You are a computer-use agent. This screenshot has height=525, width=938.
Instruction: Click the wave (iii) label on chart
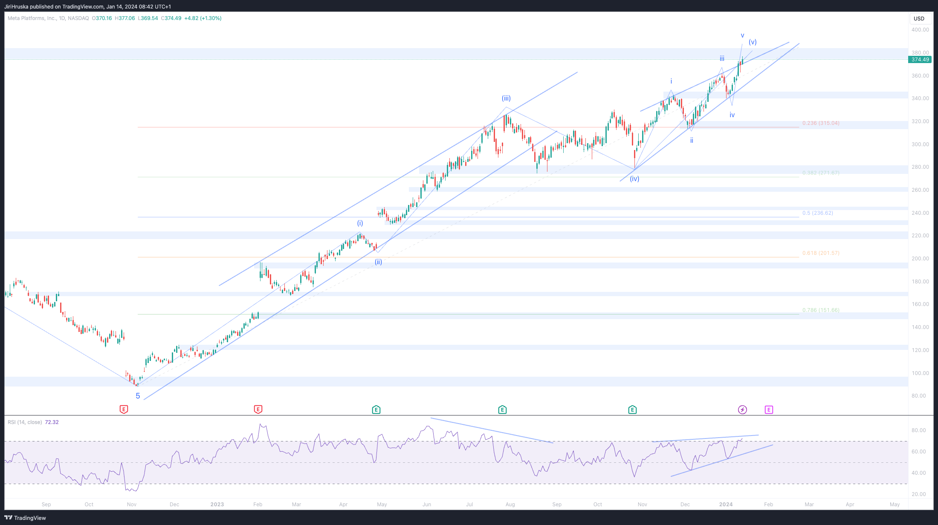pyautogui.click(x=506, y=98)
